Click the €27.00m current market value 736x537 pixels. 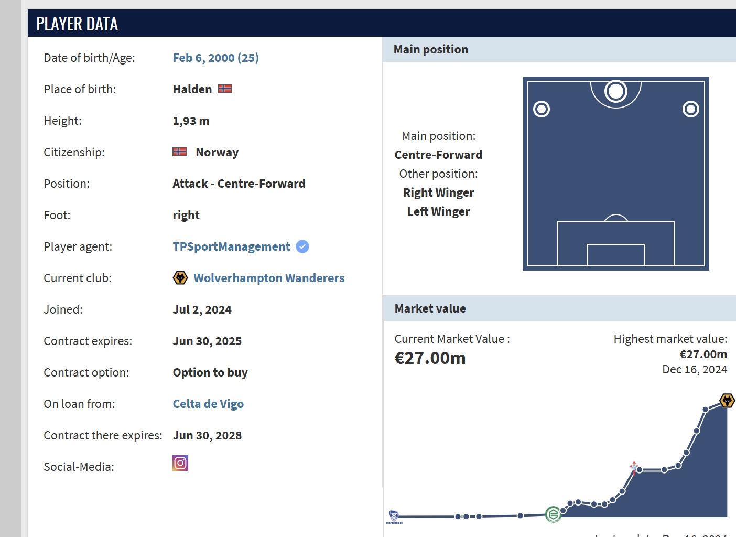click(x=430, y=358)
